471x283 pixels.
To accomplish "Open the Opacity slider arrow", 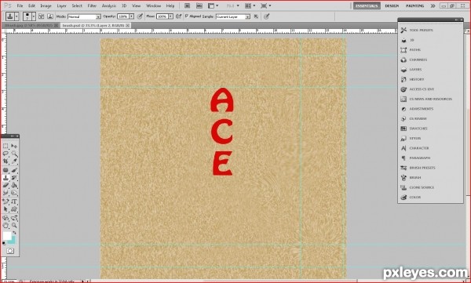I will tap(132, 16).
